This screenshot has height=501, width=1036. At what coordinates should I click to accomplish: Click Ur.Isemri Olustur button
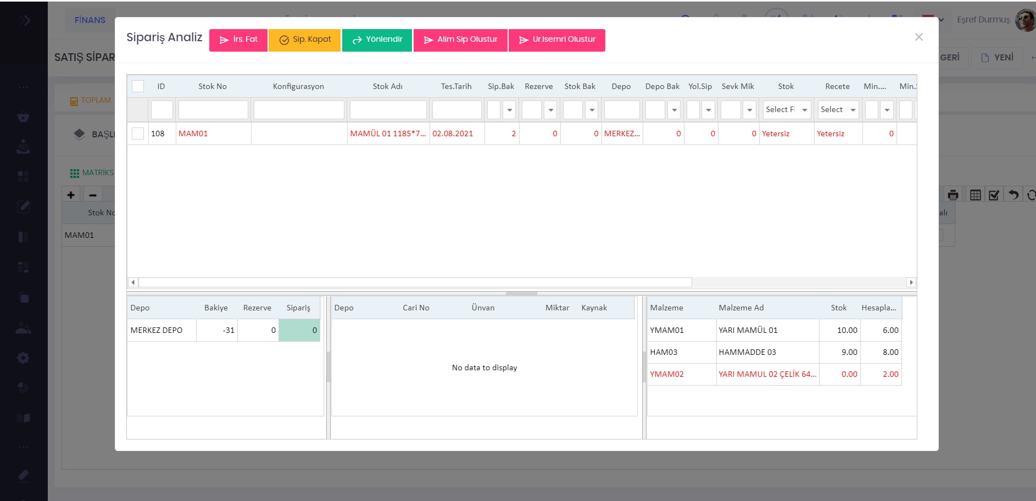coord(556,40)
